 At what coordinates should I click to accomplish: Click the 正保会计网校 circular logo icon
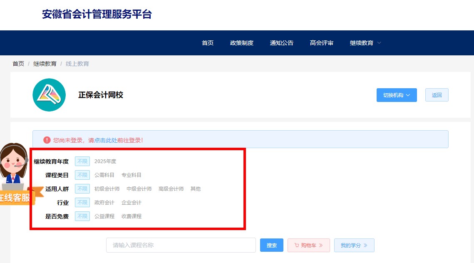click(49, 95)
